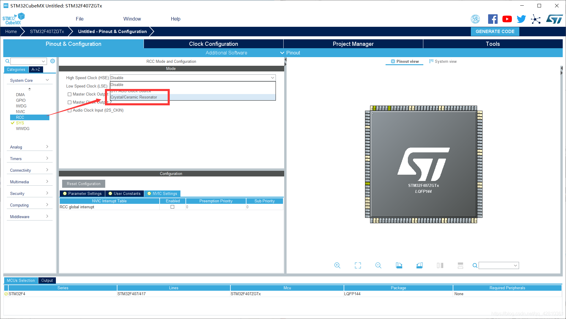The width and height of the screenshot is (566, 319).
Task: Enable Master Clock Output 1
Action: point(70,94)
